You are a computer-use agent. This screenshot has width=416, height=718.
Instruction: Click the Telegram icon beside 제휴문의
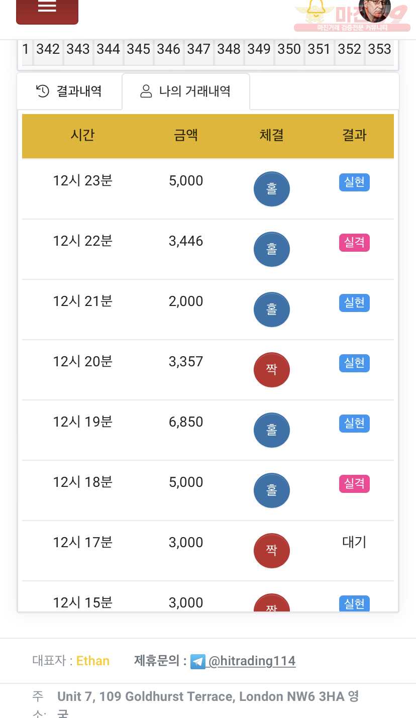198,661
